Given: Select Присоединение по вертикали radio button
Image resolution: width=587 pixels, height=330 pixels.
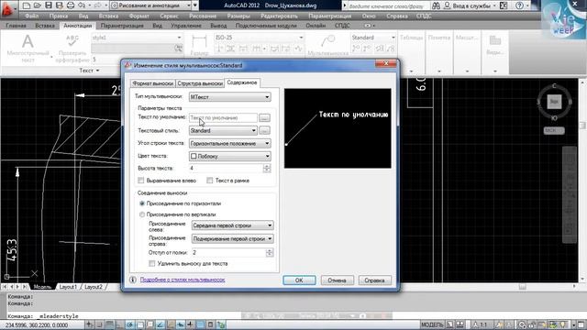Looking at the screenshot, I should pos(142,214).
